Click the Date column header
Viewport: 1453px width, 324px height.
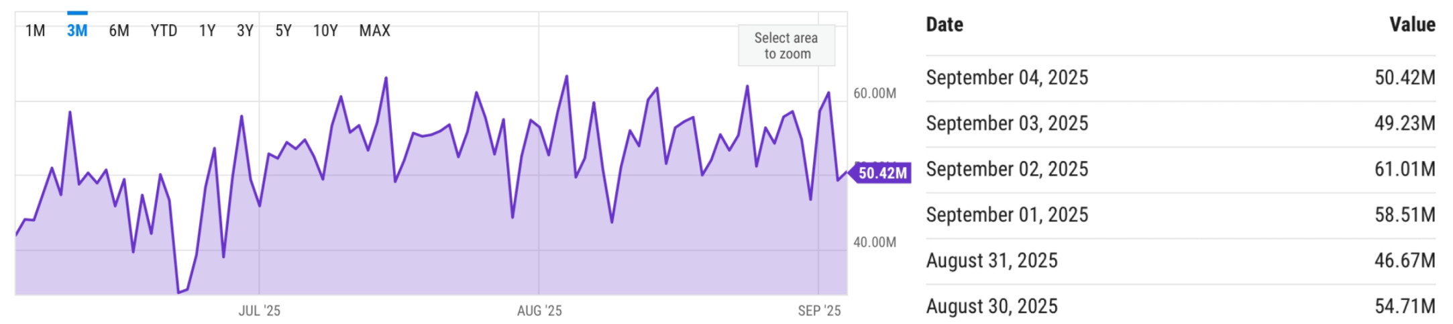pyautogui.click(x=945, y=25)
